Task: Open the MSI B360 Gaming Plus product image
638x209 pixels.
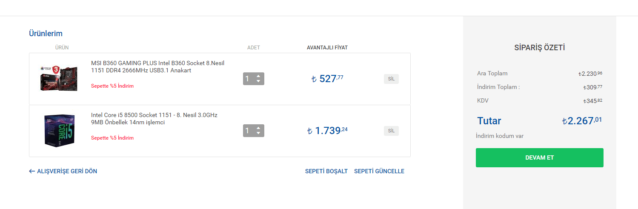Action: click(x=59, y=78)
